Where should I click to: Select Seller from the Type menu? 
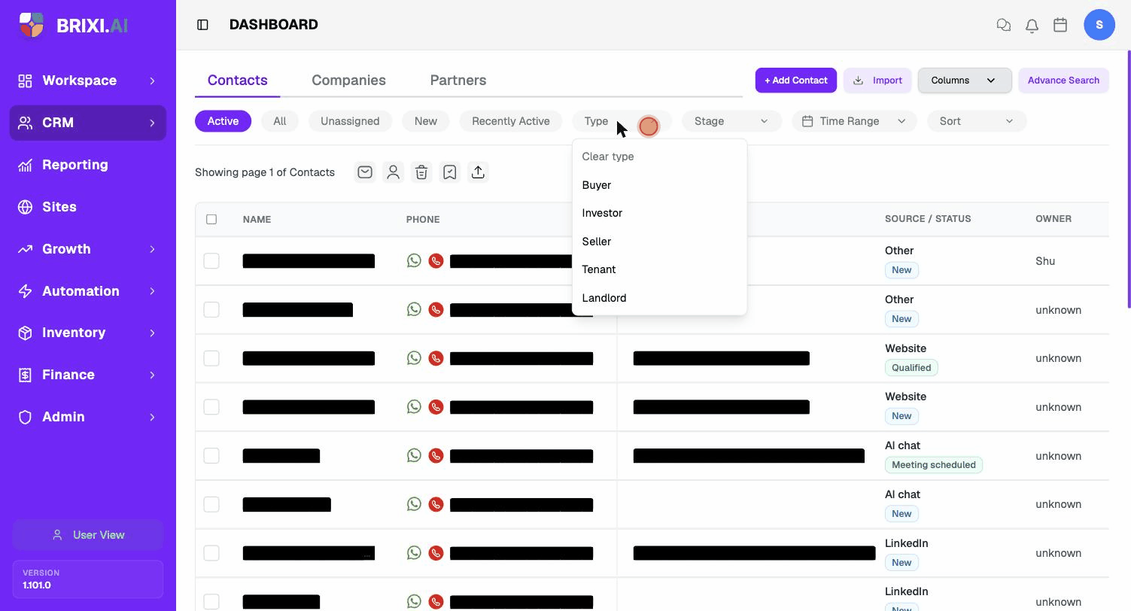659,242
